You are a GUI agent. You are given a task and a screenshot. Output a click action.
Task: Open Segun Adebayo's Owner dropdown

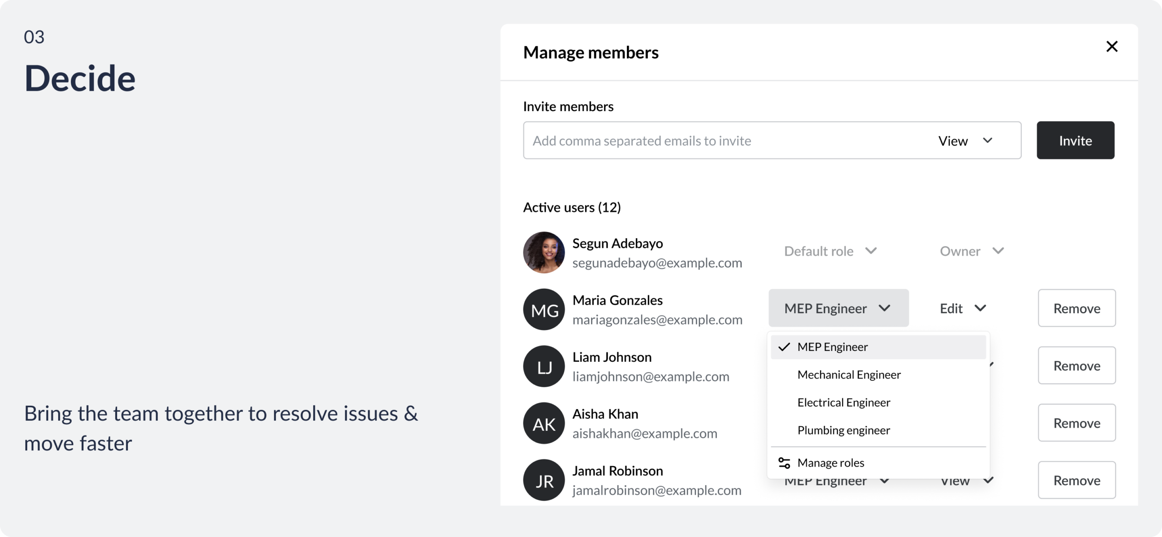pyautogui.click(x=972, y=251)
